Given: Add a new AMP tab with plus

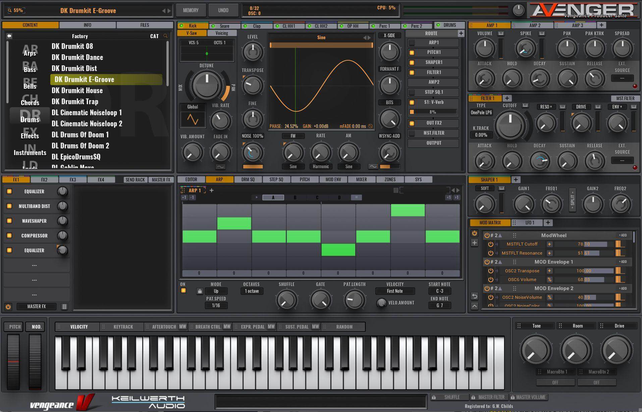Looking at the screenshot, I should tap(601, 25).
